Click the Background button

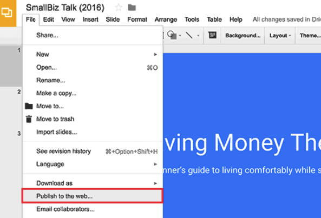[243, 35]
